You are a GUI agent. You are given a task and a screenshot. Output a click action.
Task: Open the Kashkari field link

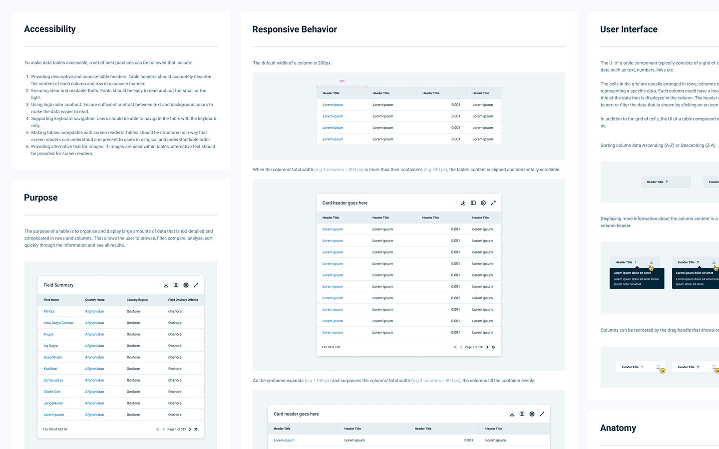(x=50, y=369)
